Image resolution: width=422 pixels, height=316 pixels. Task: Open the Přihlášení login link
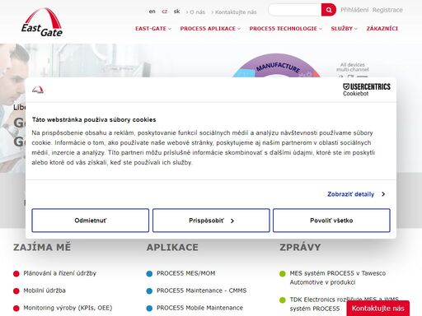(x=354, y=10)
